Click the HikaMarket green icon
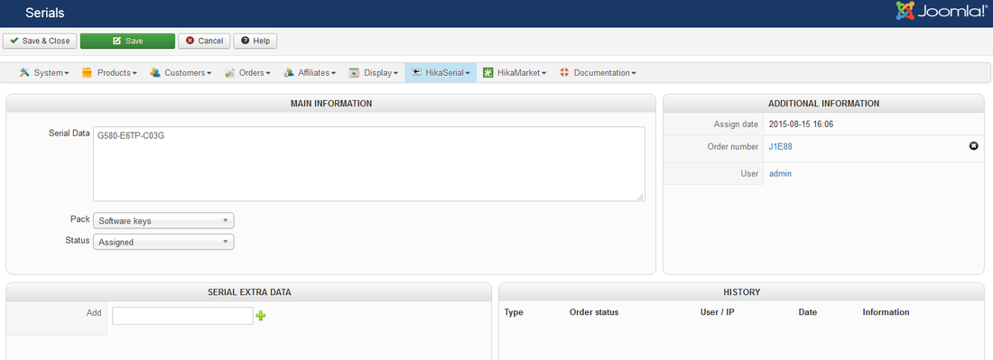993x360 pixels. click(x=488, y=73)
